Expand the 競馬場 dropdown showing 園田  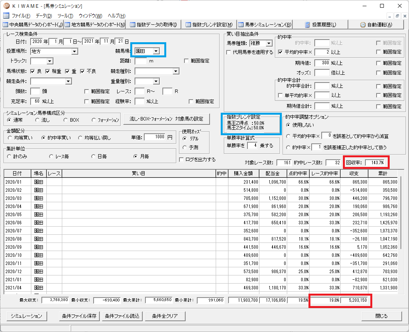coord(156,51)
